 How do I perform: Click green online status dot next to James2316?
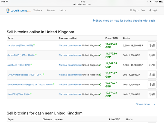tap(36, 55)
